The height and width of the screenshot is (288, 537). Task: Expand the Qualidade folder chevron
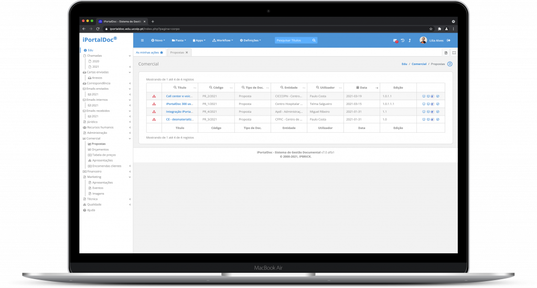(x=130, y=205)
